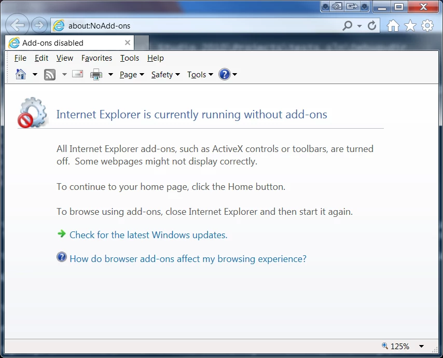Expand the feeds dropdown arrow

pos(64,75)
